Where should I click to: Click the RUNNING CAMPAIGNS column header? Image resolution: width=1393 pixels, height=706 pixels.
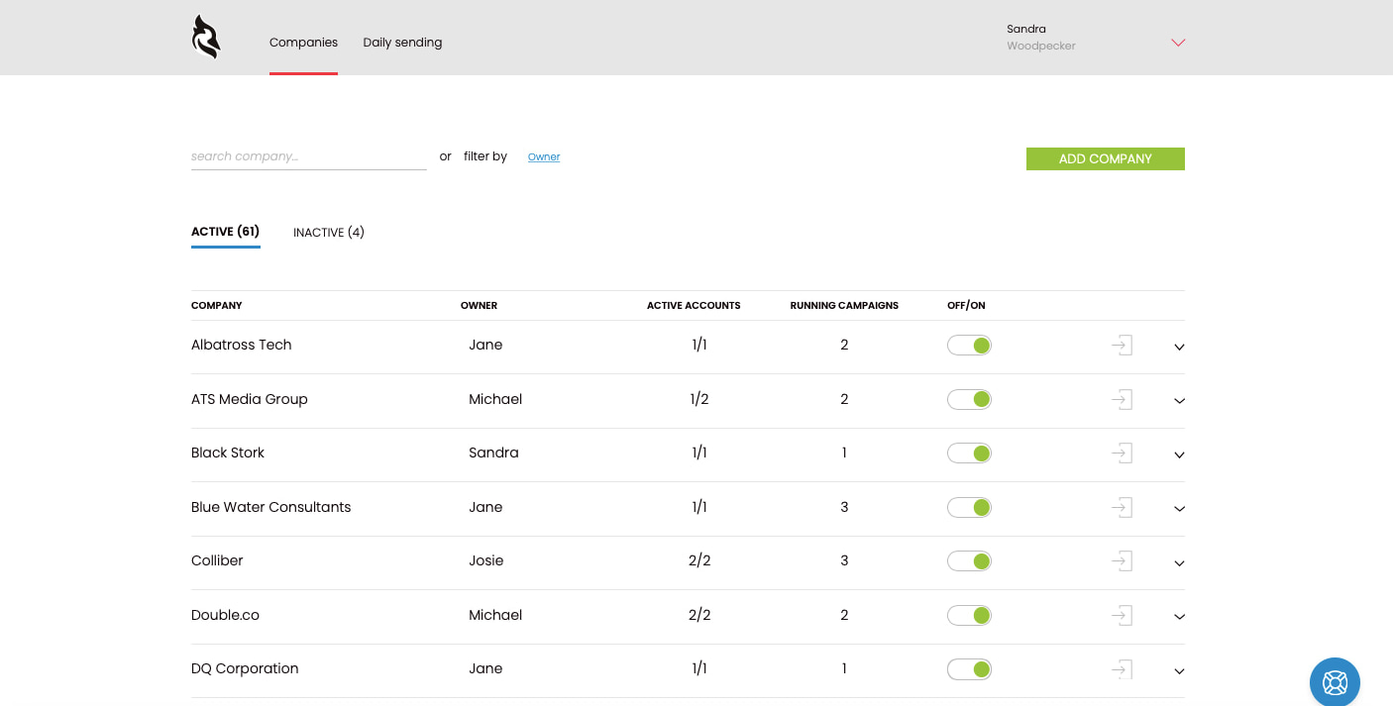pos(844,306)
